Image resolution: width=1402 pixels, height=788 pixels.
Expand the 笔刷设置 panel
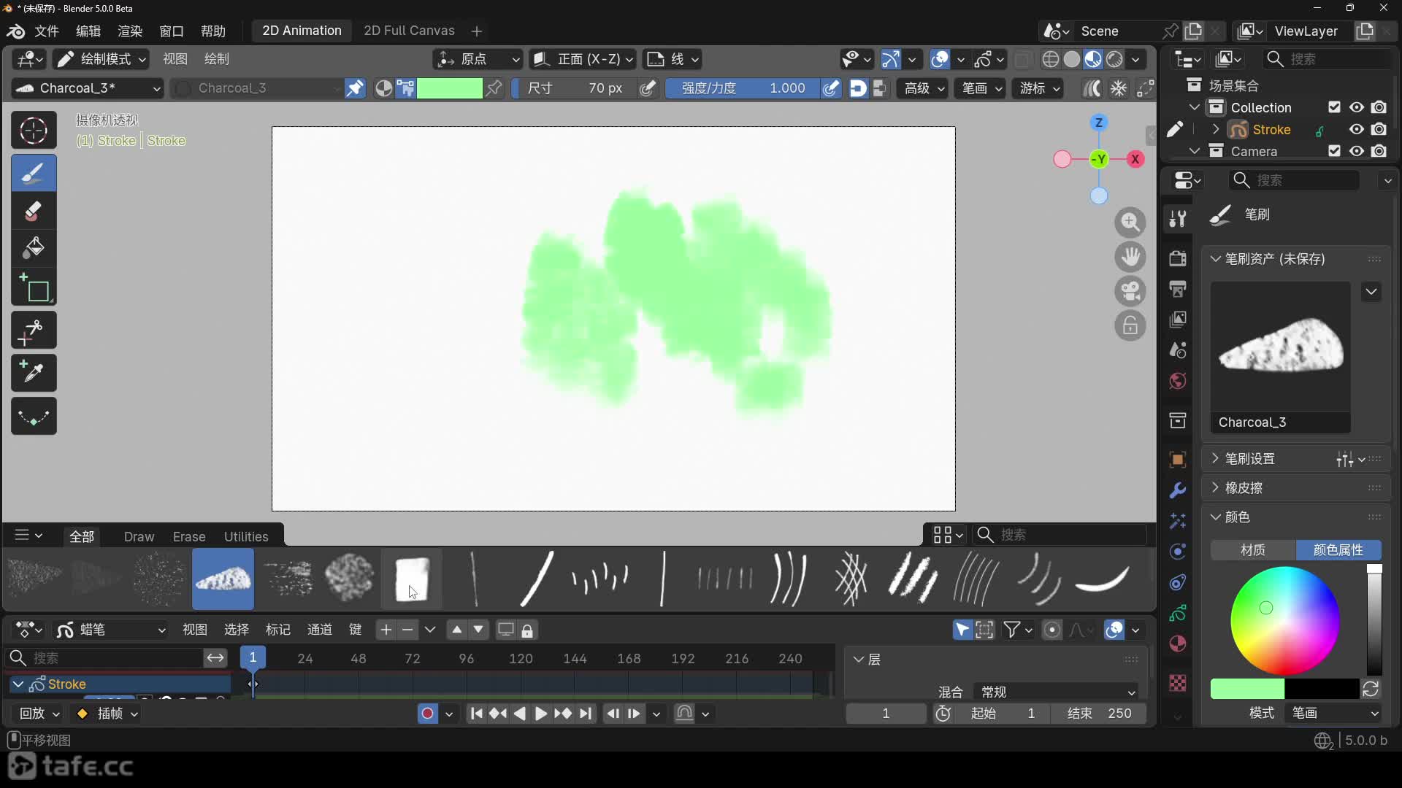pos(1249,459)
